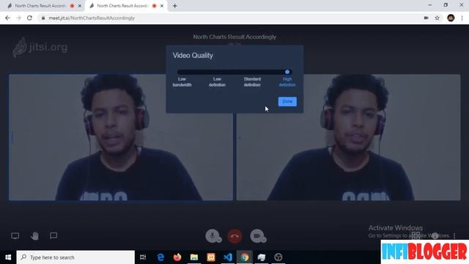Screen dimensions: 469x264
Task: Select Low definition quality option
Action: coord(217,81)
